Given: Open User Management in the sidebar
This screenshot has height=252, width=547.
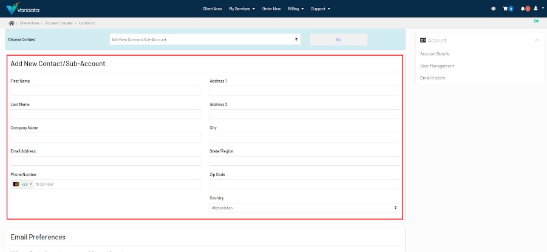Looking at the screenshot, I should [437, 66].
